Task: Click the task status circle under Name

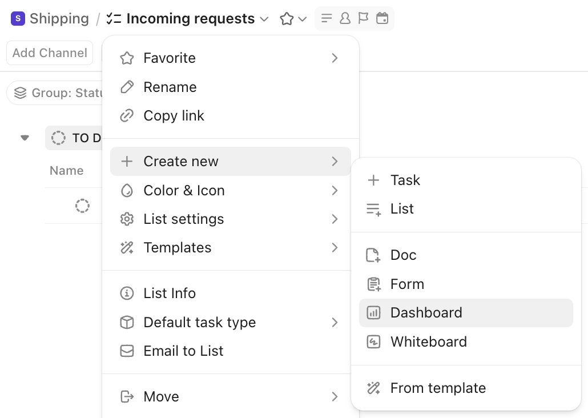Action: click(83, 206)
